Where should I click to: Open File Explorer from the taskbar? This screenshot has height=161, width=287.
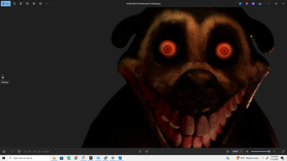pos(54,158)
